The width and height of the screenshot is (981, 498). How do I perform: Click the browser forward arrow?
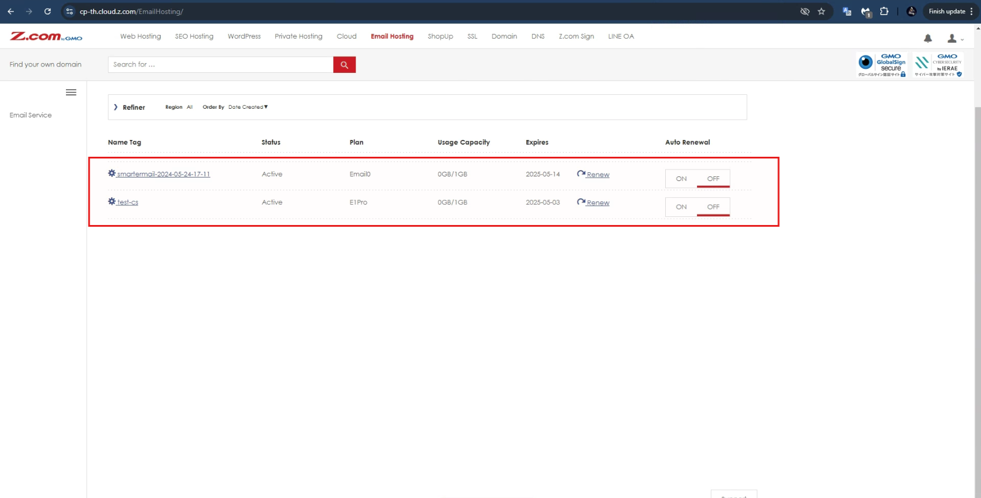coord(29,12)
